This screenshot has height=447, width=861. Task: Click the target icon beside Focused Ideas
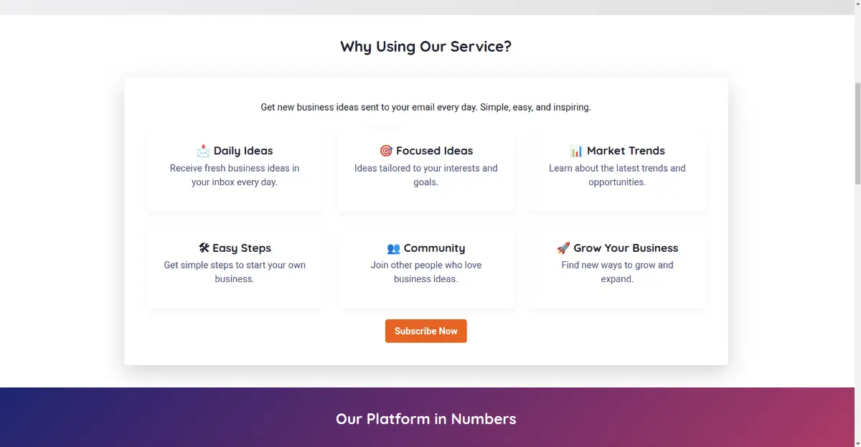pyautogui.click(x=386, y=151)
